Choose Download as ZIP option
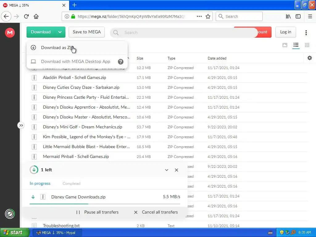Viewport: 316px width, 237px height. (77, 48)
